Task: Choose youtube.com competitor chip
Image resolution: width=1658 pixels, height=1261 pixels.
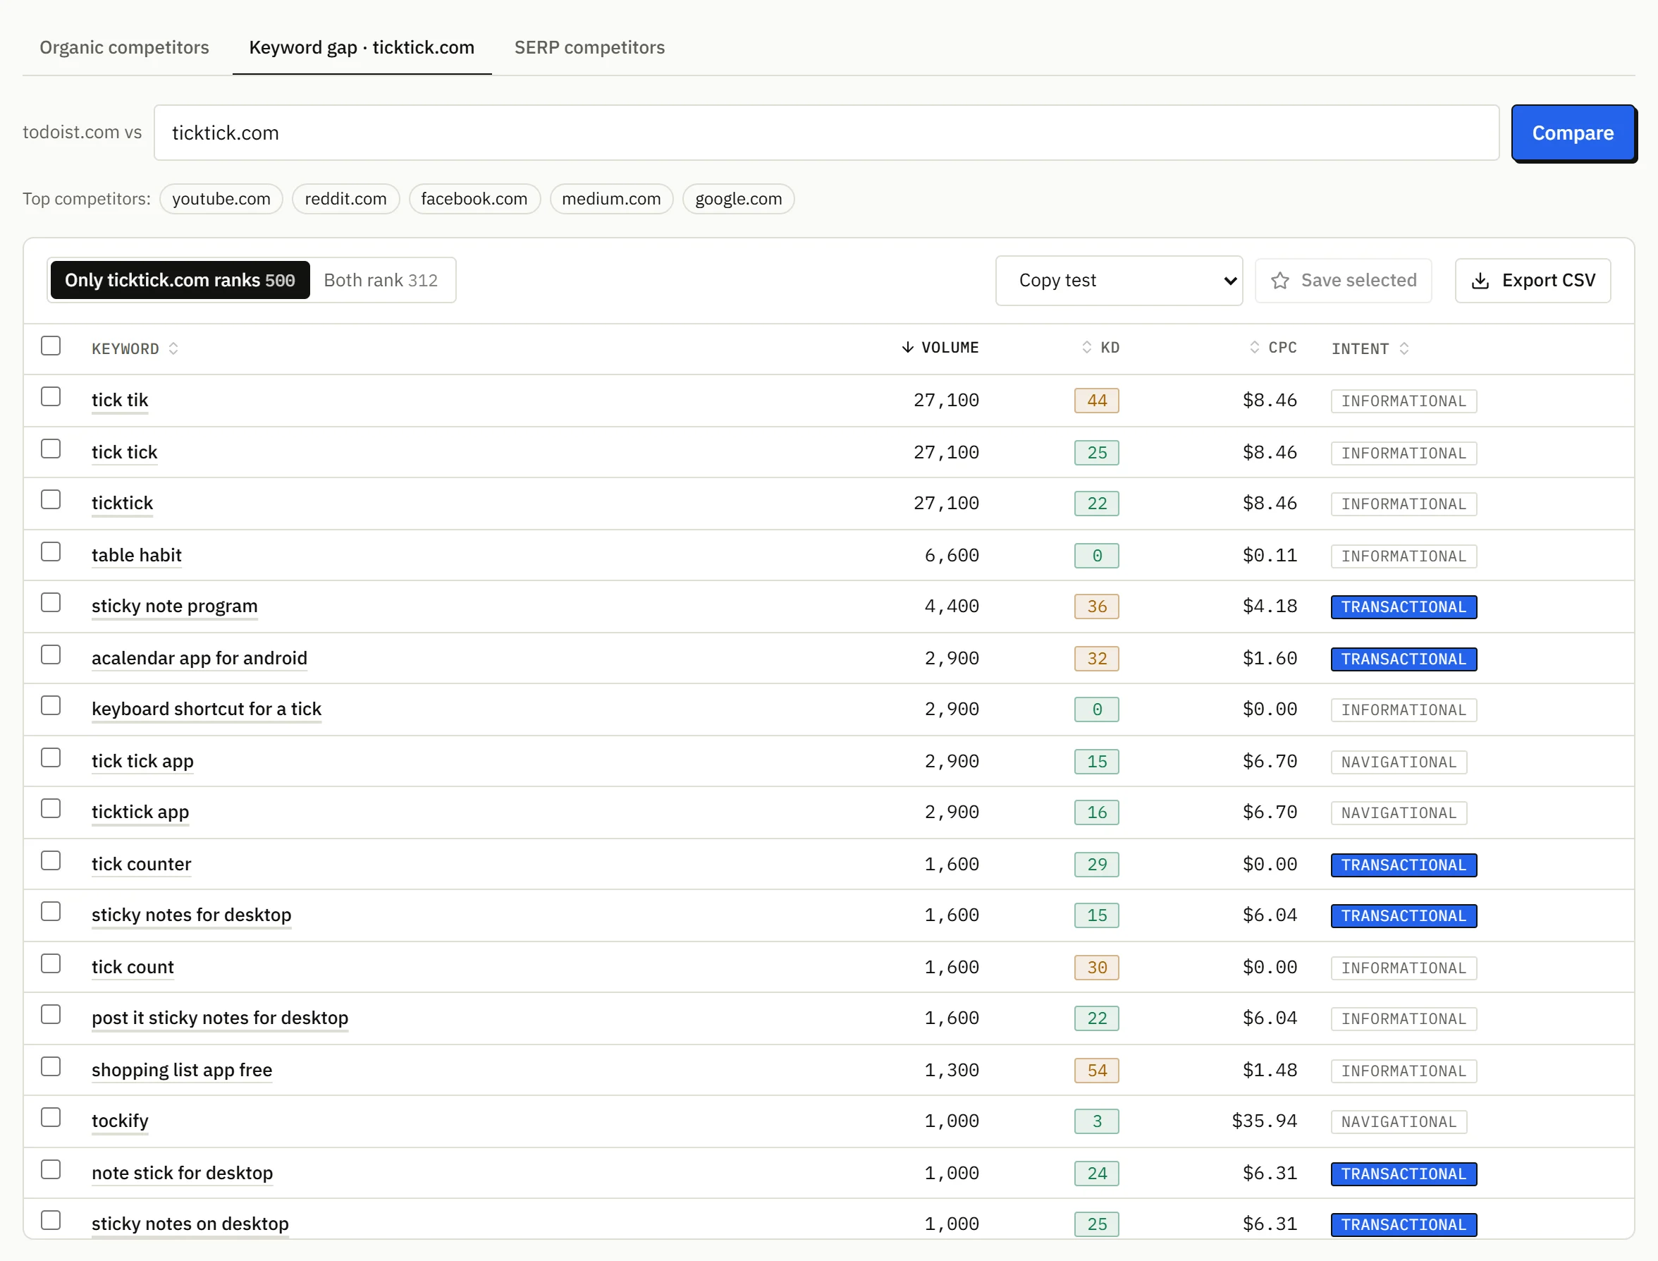Action: 221,199
